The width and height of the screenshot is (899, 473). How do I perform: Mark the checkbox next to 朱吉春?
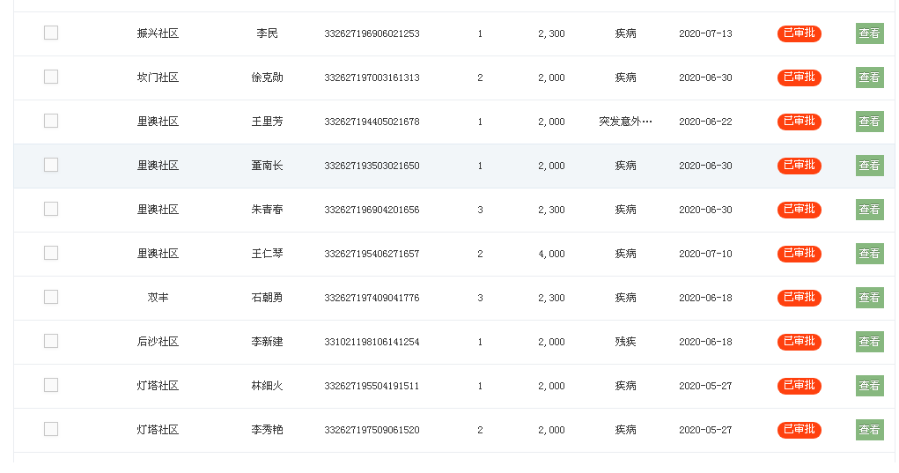click(51, 210)
